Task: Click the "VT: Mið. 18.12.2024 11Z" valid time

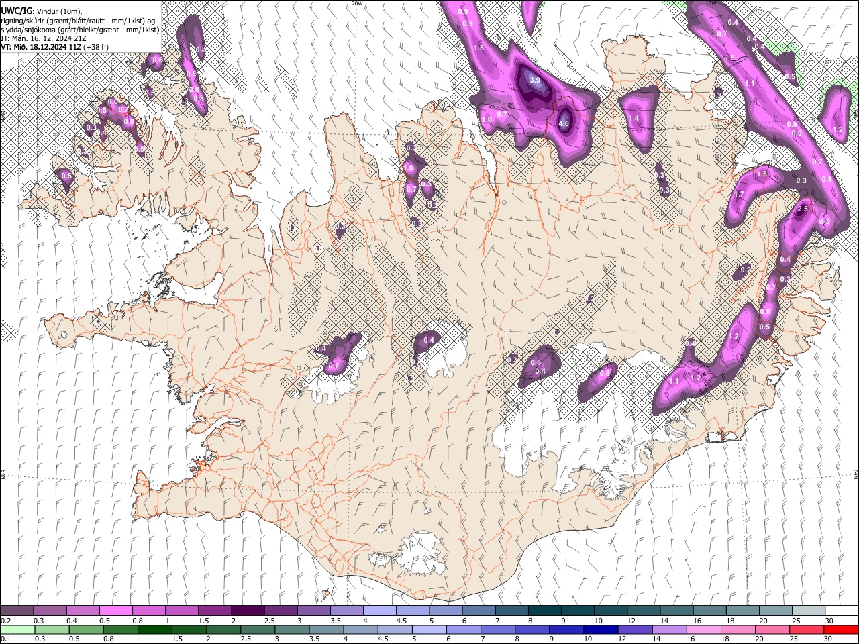Action: pos(40,47)
